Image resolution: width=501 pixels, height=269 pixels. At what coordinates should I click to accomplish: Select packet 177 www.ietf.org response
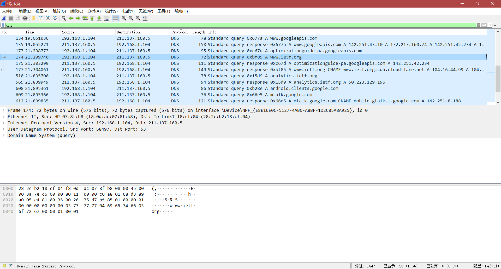coord(243,70)
